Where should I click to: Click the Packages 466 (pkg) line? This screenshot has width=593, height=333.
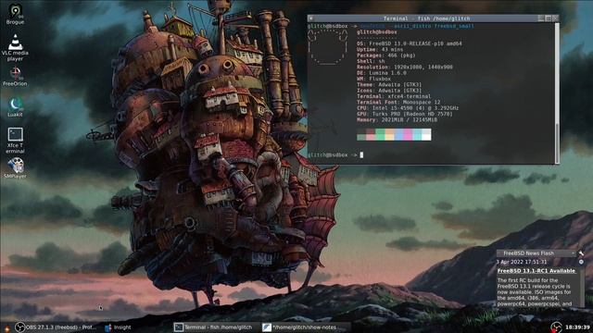pos(386,55)
